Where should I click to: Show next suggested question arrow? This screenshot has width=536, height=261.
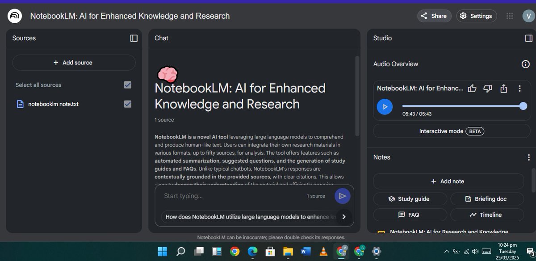[x=343, y=217]
